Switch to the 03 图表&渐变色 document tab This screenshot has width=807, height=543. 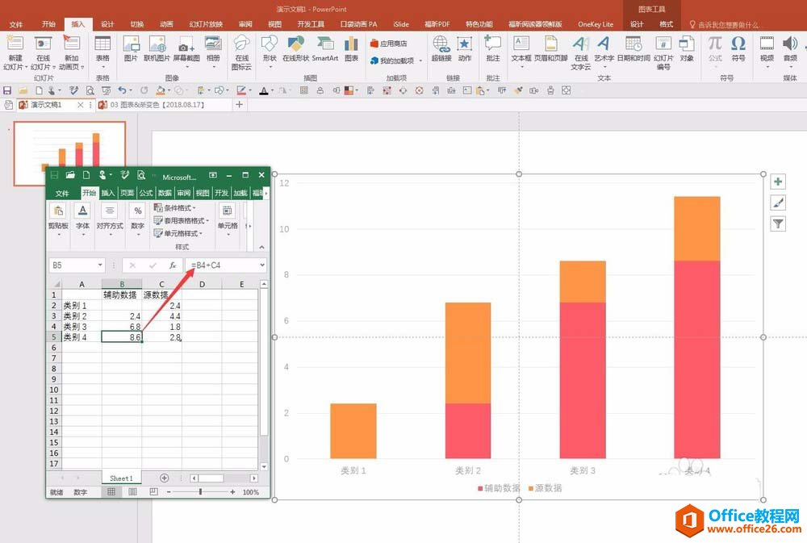coord(157,104)
